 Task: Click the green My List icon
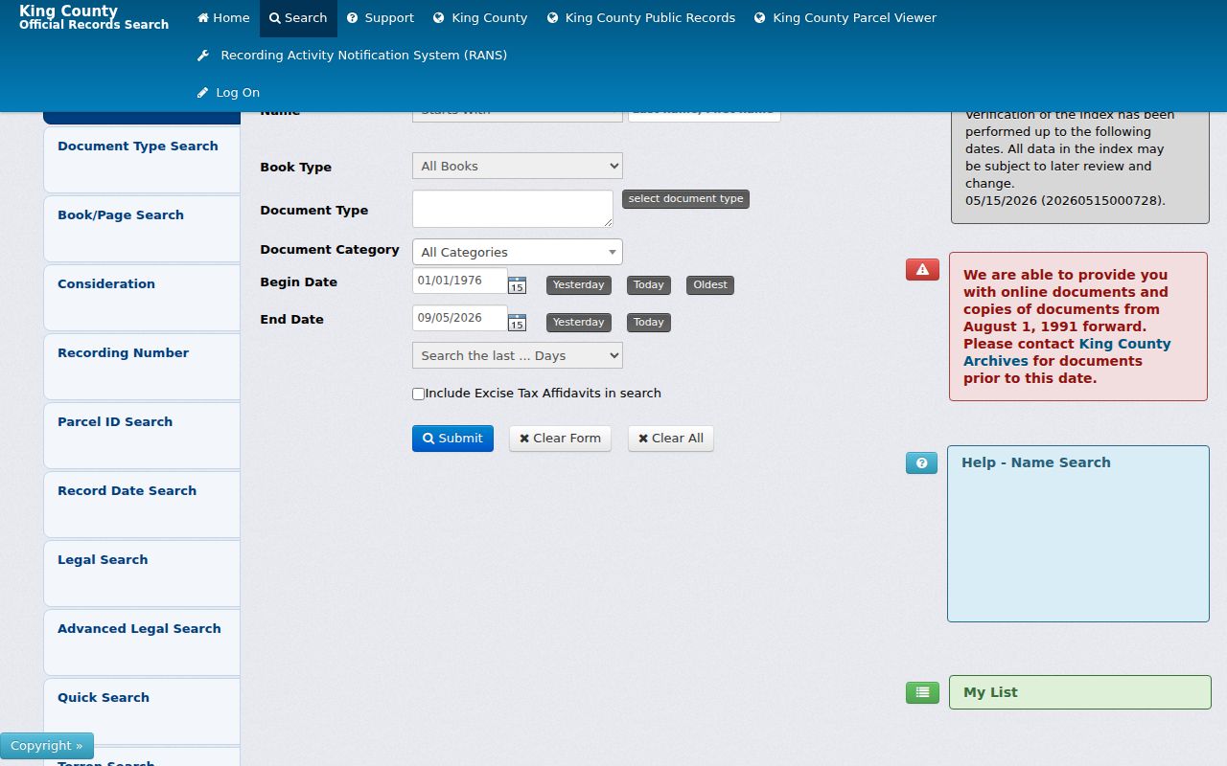(x=922, y=692)
